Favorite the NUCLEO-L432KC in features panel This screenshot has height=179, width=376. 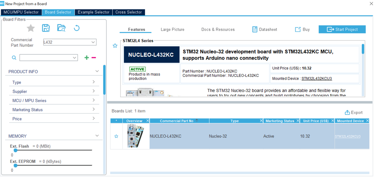[115, 46]
